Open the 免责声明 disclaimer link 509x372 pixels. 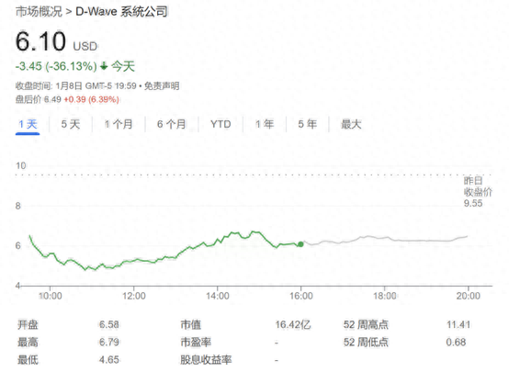(162, 86)
